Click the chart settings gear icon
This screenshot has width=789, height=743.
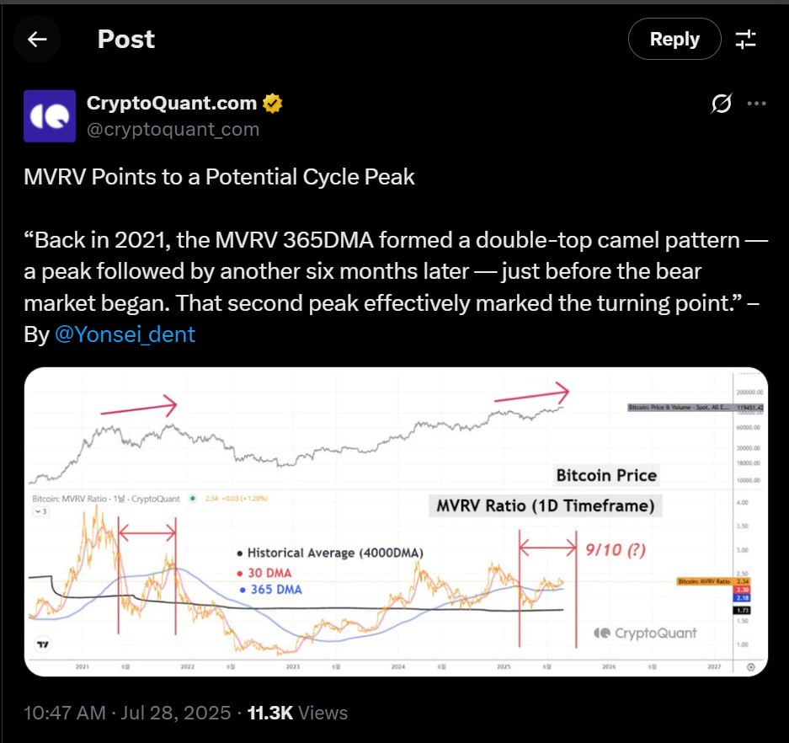[751, 667]
